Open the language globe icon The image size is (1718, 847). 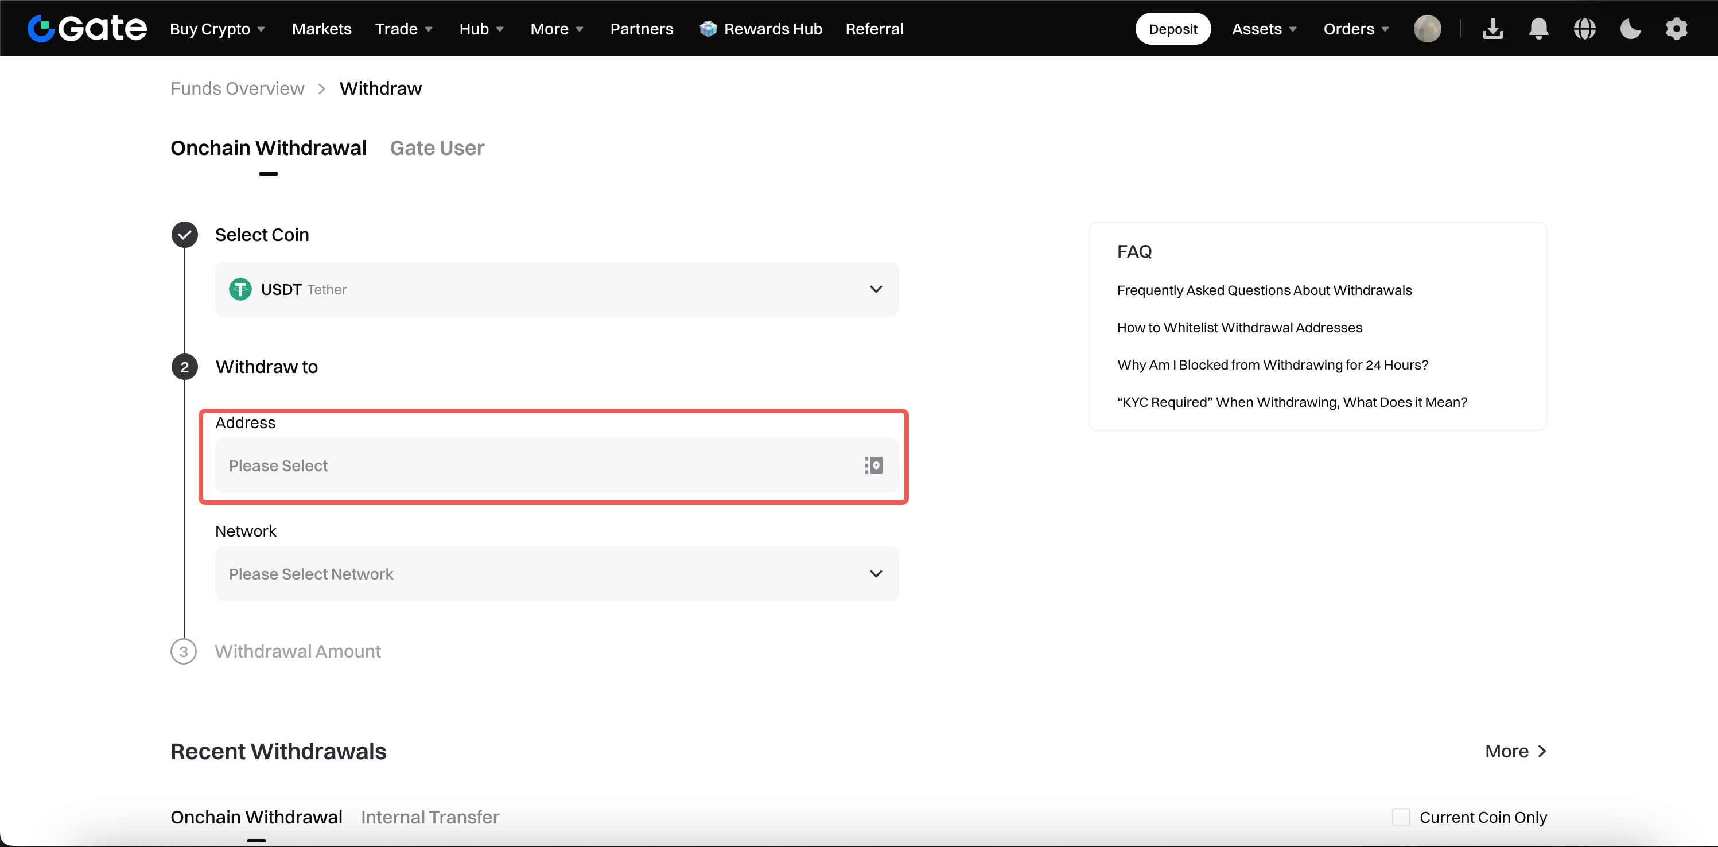point(1585,29)
